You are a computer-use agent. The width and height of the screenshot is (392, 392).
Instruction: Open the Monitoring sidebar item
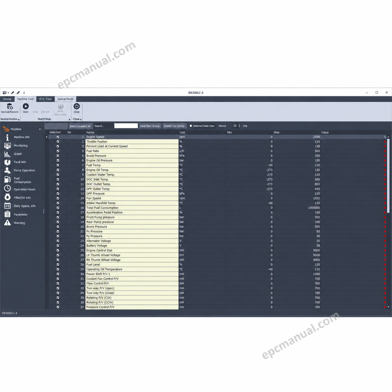point(20,145)
